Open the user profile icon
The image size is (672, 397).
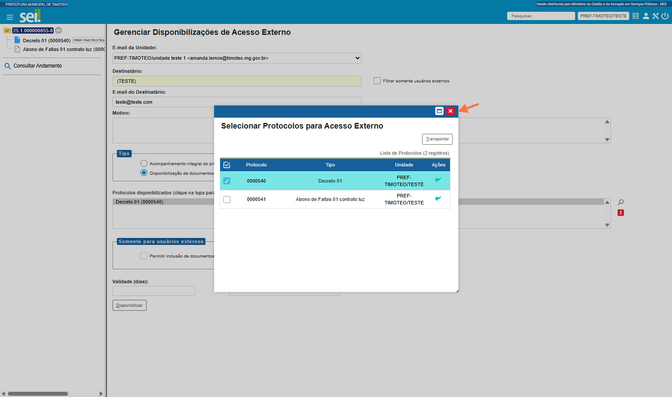tap(646, 16)
